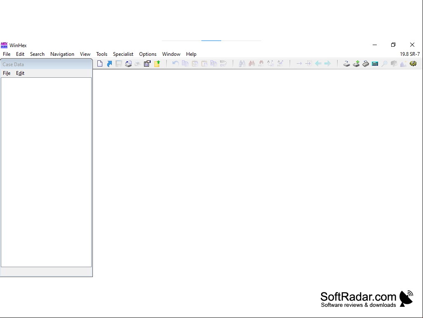Click the disk with green plus icon

356,64
